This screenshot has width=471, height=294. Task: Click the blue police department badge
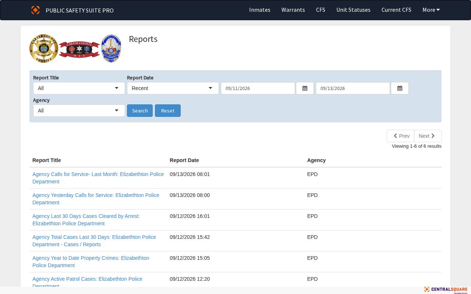click(x=111, y=49)
